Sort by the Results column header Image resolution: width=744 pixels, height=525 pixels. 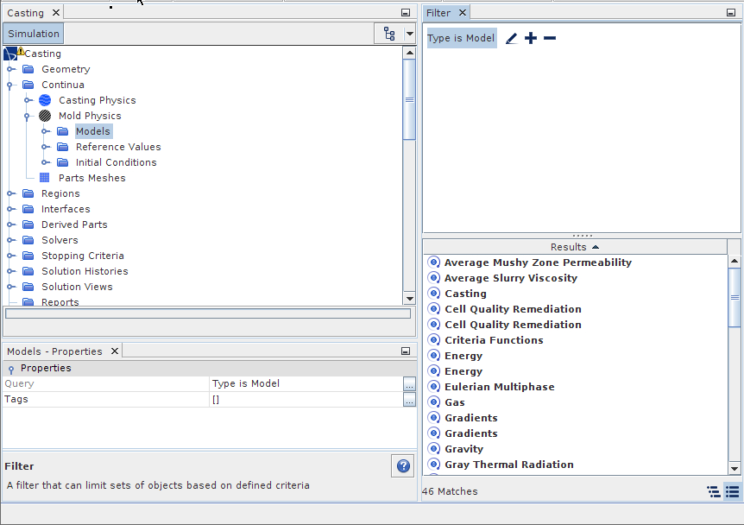pos(575,247)
